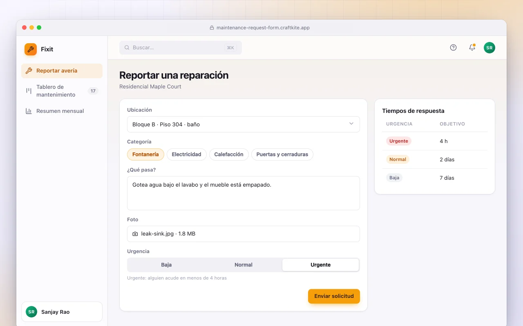Click the "4 h" objective value
523x326 pixels.
[444, 141]
